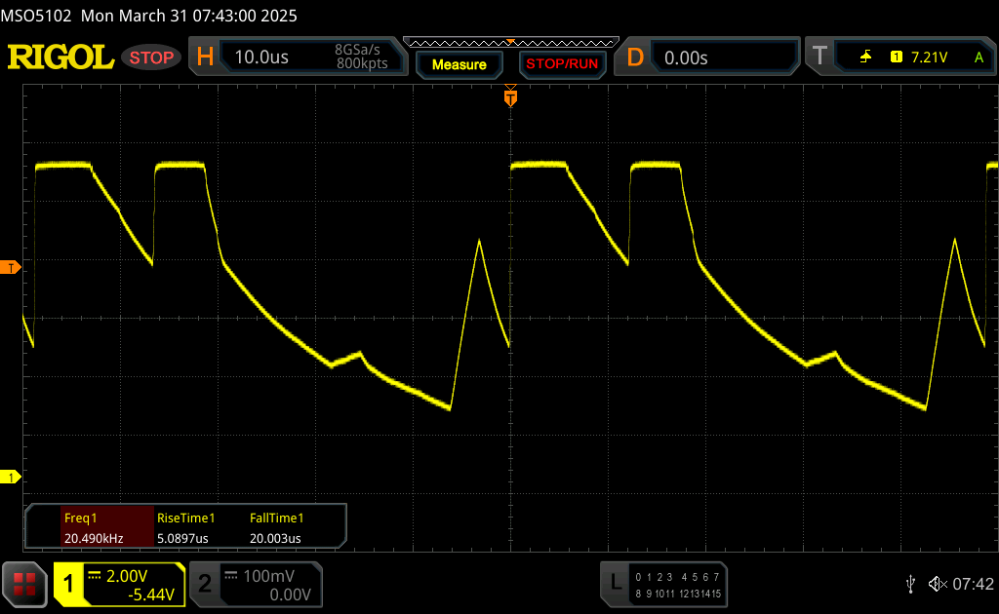Tap the rising edge trigger type icon
Image resolution: width=999 pixels, height=614 pixels.
(x=865, y=58)
